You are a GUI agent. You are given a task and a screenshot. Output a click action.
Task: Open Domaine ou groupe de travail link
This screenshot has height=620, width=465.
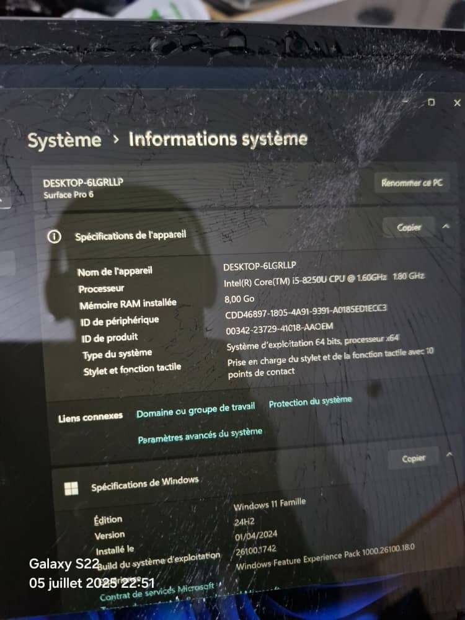point(196,410)
